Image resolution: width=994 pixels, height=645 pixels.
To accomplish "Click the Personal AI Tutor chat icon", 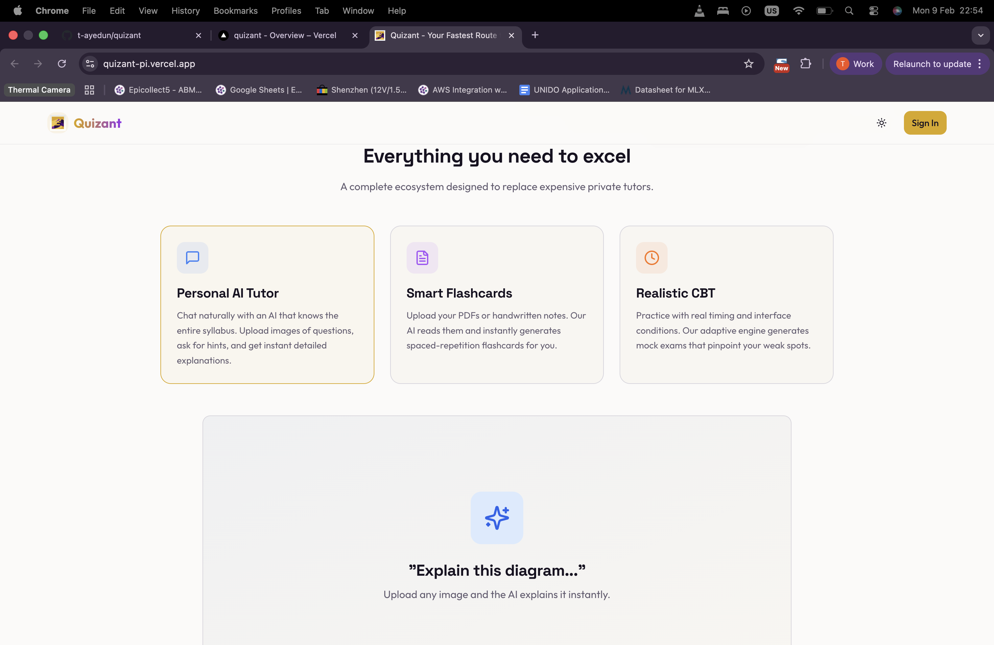I will pyautogui.click(x=192, y=257).
